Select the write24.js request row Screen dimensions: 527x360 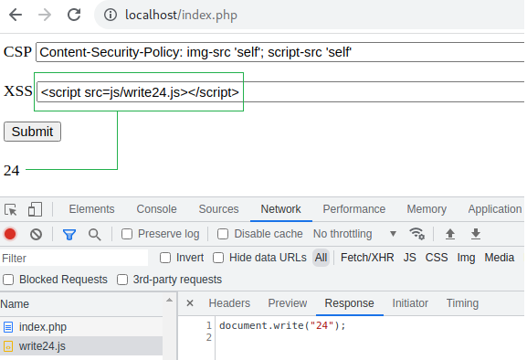tap(81, 346)
